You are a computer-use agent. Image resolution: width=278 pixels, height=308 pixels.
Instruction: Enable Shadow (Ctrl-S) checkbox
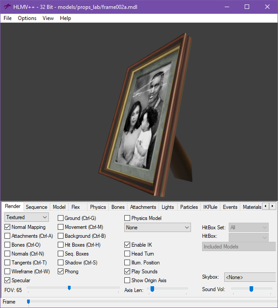click(x=61, y=262)
